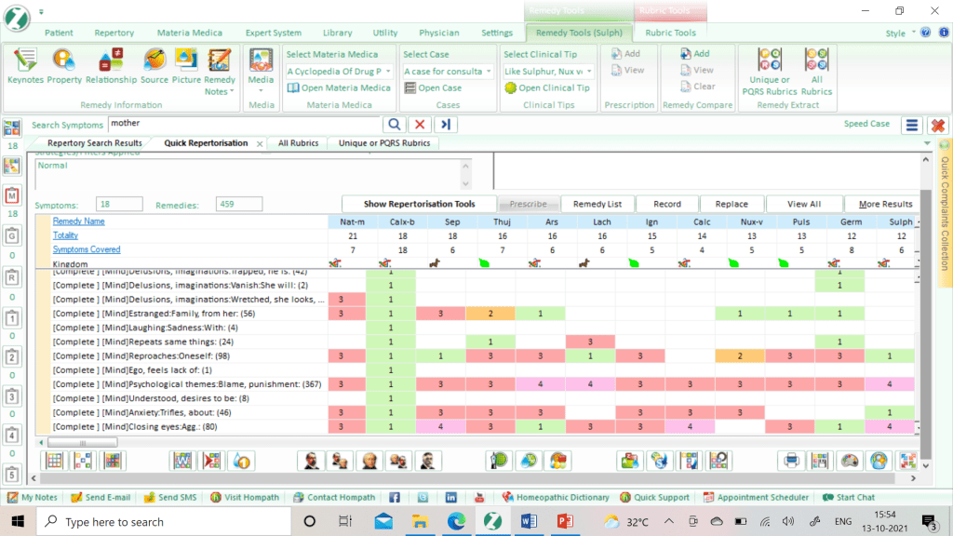Click the Show Repertorisation Tools button
Image resolution: width=953 pixels, height=536 pixels.
tap(419, 204)
